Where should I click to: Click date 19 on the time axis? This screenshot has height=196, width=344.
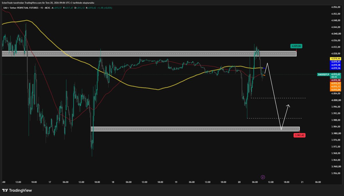click(176, 182)
